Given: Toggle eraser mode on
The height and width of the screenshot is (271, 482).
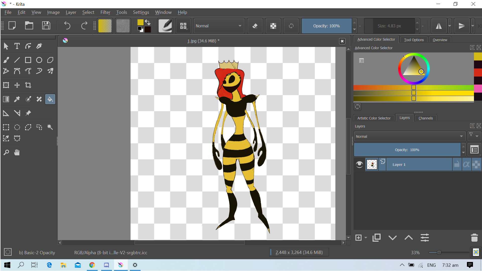Looking at the screenshot, I should 255,26.
